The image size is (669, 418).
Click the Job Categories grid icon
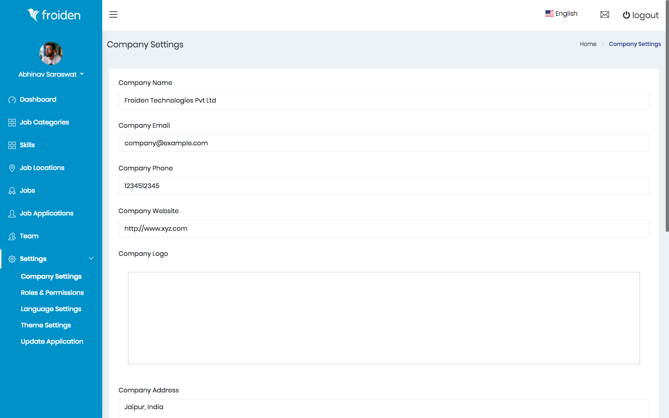click(x=12, y=123)
